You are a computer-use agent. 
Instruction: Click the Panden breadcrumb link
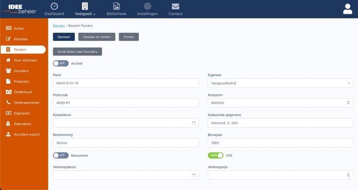59,26
